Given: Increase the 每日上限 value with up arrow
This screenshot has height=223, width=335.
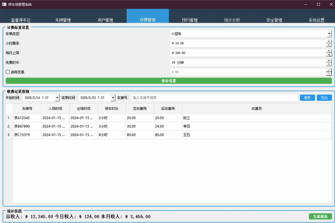Looking at the screenshot, I should click(x=329, y=51).
